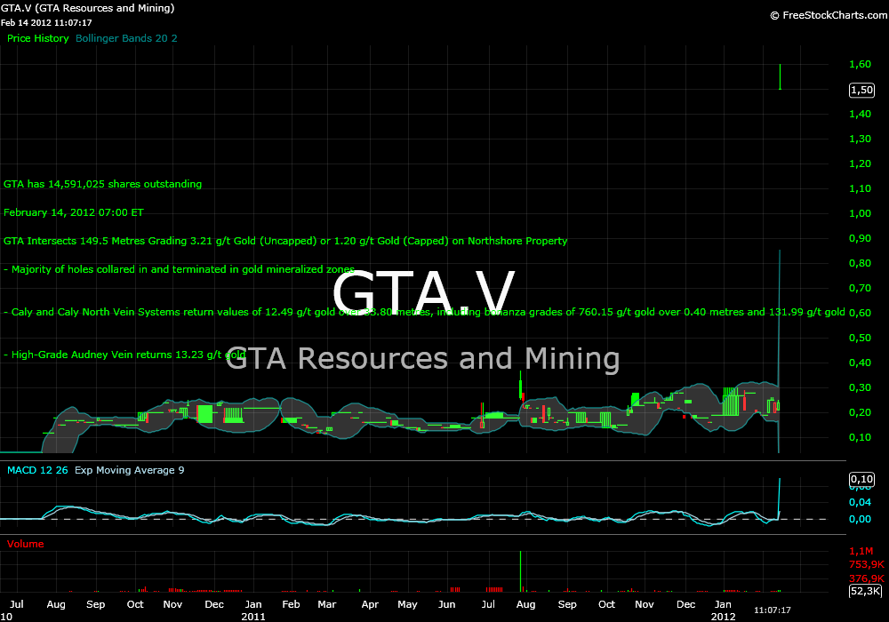Click the 0,20 price axis label
The width and height of the screenshot is (889, 622).
(860, 412)
